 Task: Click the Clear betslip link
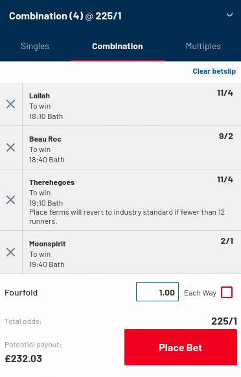point(214,71)
